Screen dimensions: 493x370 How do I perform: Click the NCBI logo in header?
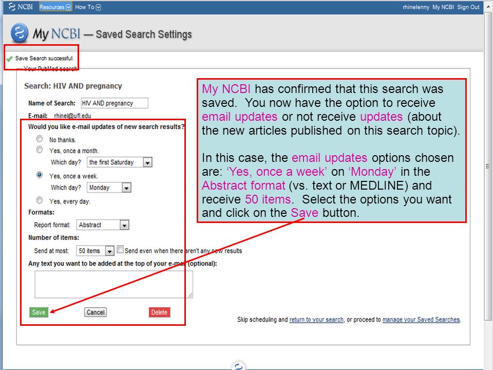coord(21,7)
